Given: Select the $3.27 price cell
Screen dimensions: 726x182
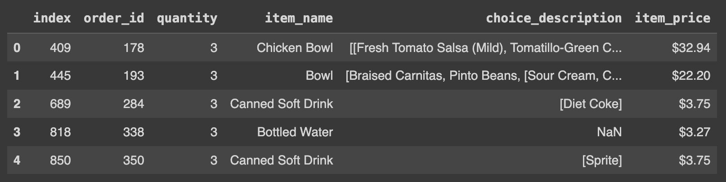Looking at the screenshot, I should pyautogui.click(x=695, y=132).
